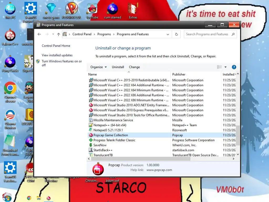Viewport: 269px width, 202px height.
Task: Sort by the Publisher column header
Action: point(195,74)
